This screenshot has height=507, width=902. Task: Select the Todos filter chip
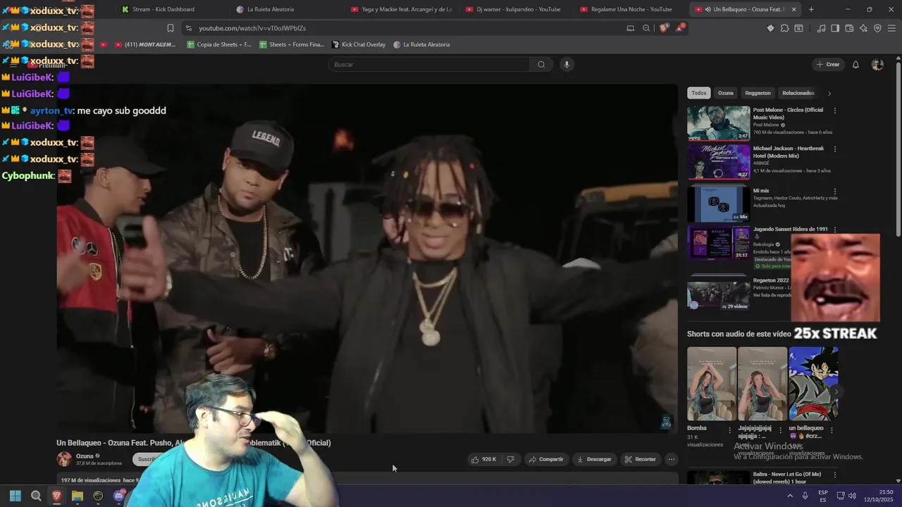click(x=698, y=93)
